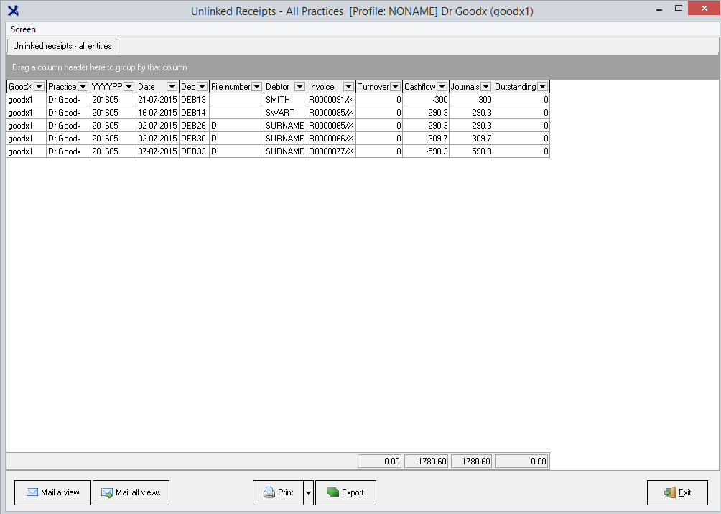Click the Print button

(278, 493)
